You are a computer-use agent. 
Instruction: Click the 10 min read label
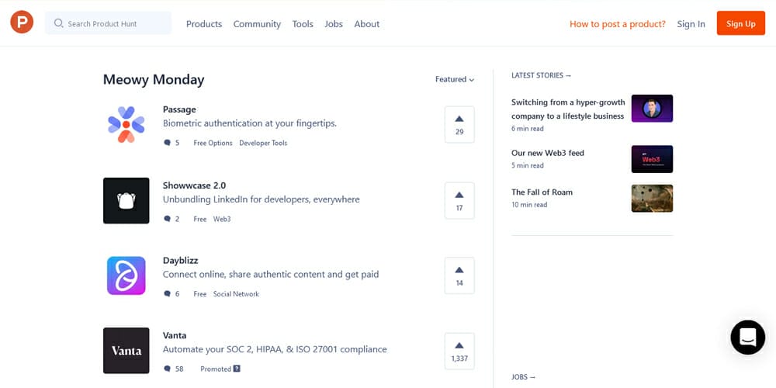point(529,205)
